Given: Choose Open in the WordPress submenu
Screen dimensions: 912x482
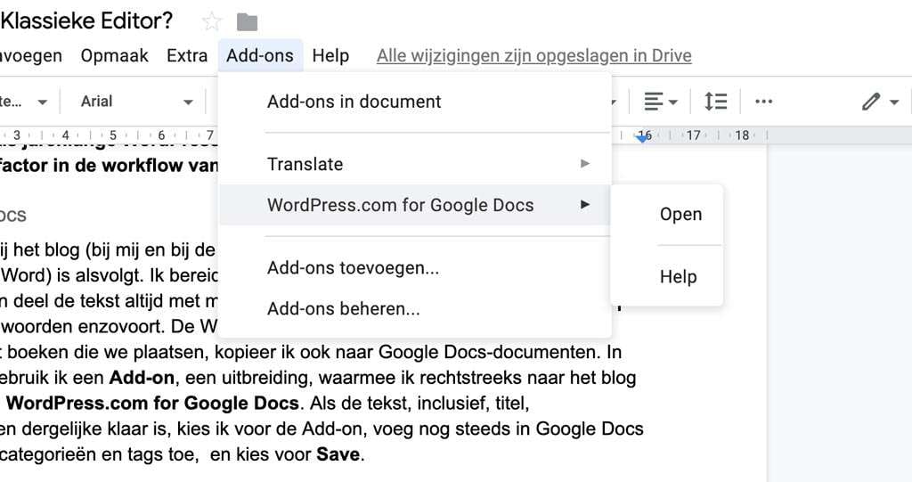Looking at the screenshot, I should (x=666, y=214).
